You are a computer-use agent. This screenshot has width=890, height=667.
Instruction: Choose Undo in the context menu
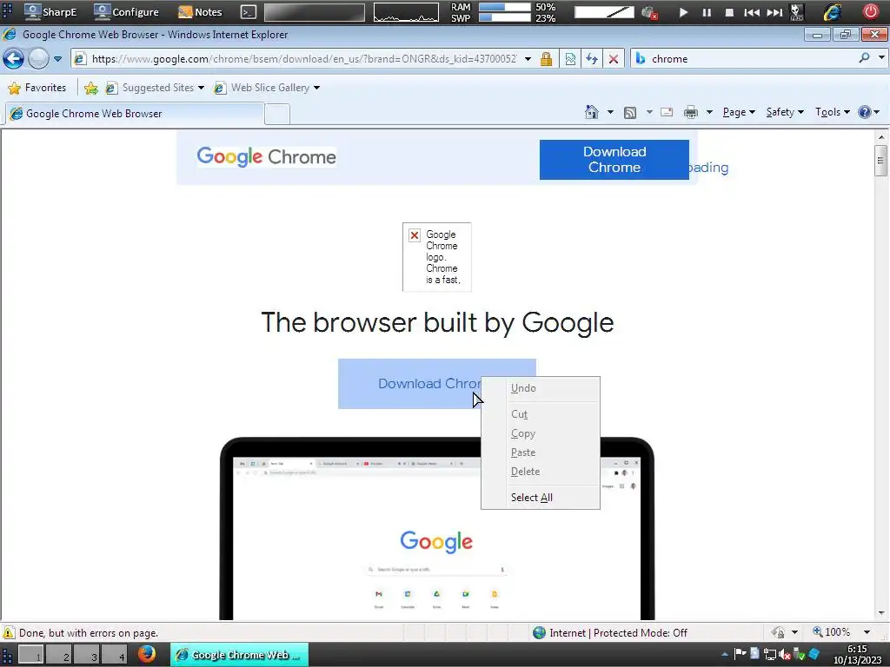541,388
